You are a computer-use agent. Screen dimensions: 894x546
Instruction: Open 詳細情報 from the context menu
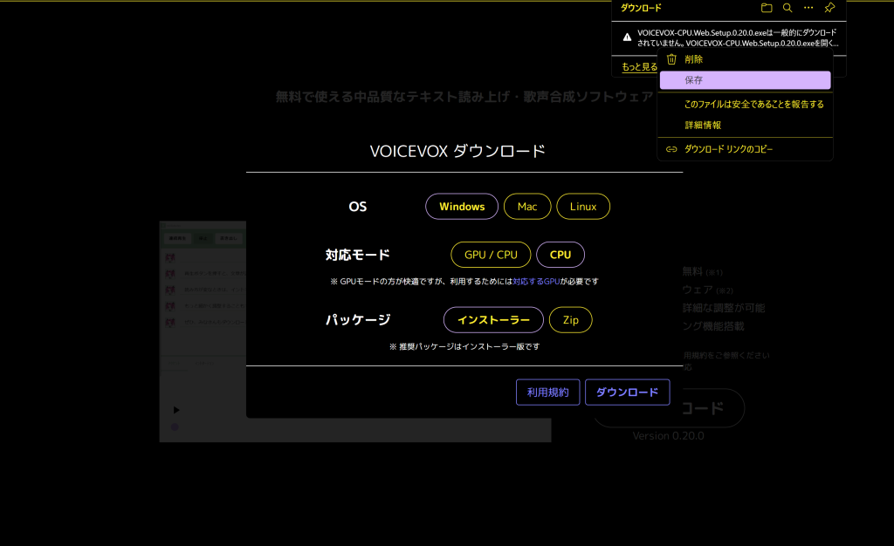click(x=703, y=125)
